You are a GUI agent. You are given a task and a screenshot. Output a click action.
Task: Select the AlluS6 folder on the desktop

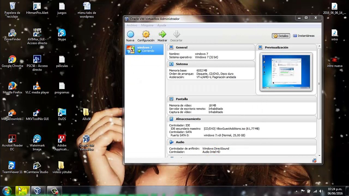click(x=86, y=112)
